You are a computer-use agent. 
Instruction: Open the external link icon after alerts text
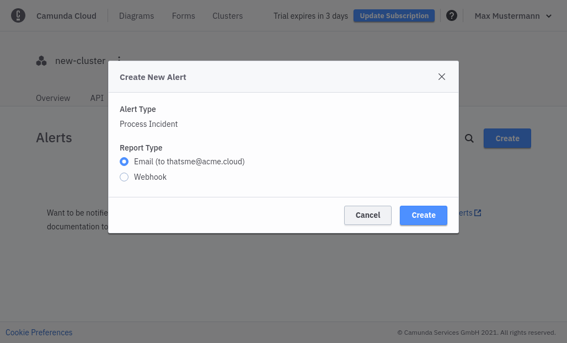tap(477, 212)
